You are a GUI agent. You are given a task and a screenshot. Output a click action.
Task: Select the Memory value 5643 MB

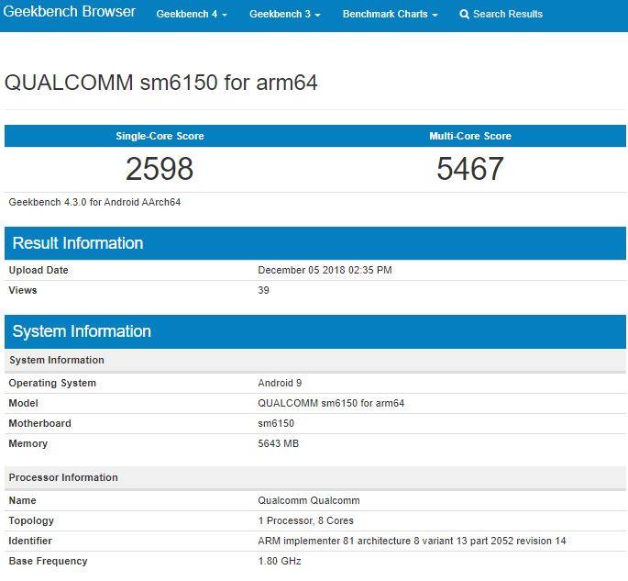coord(279,443)
